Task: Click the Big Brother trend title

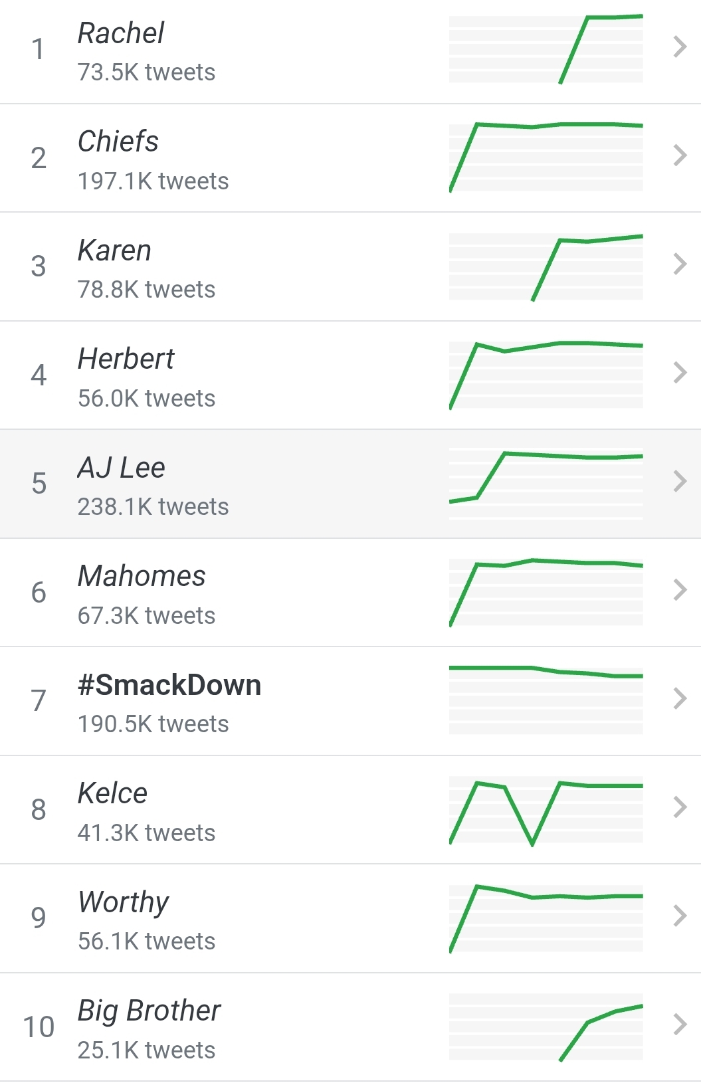Action: [149, 1011]
